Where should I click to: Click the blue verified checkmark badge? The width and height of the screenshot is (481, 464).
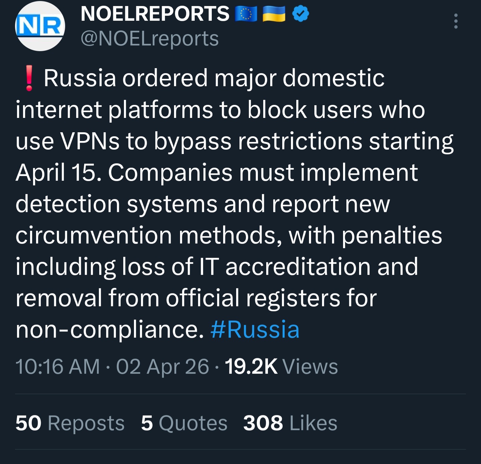pyautogui.click(x=301, y=14)
